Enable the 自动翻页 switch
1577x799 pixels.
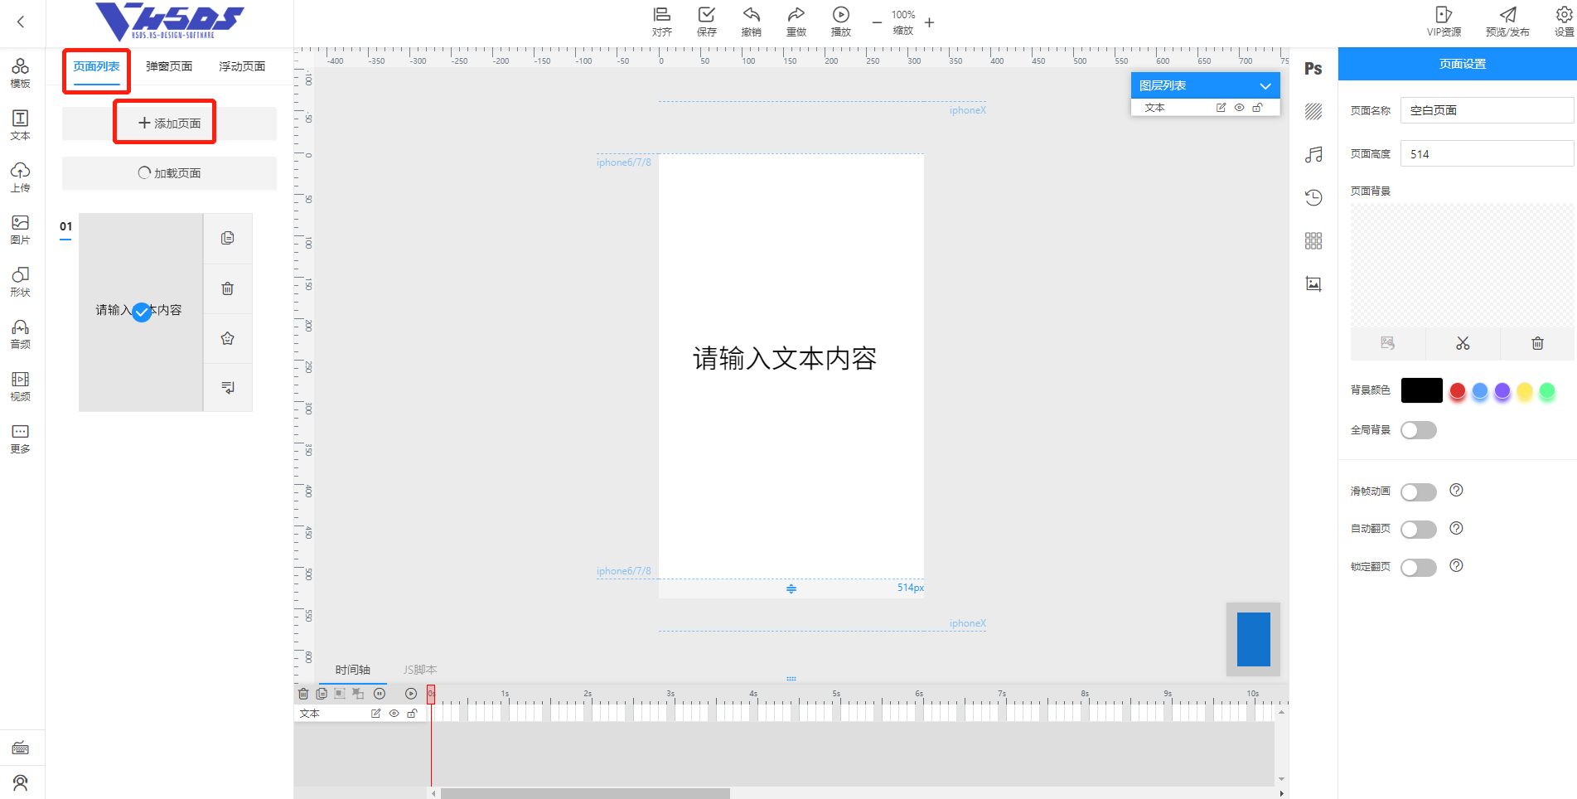(x=1419, y=530)
